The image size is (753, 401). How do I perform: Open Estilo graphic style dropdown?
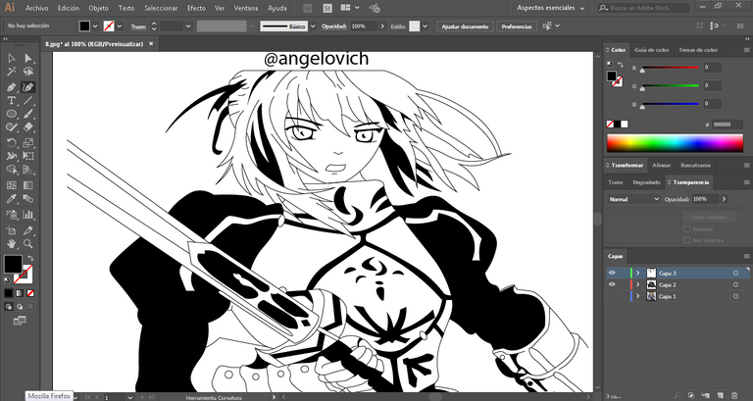425,26
